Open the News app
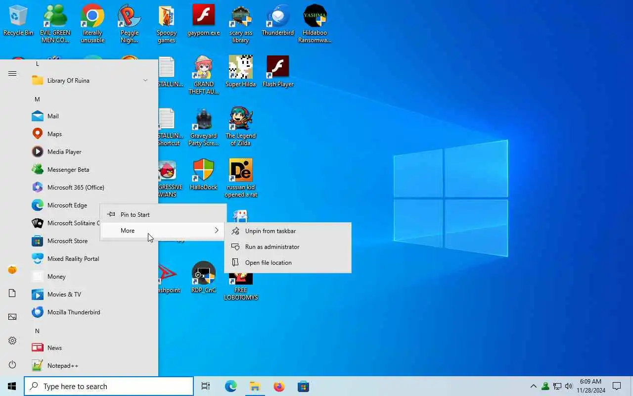The height and width of the screenshot is (396, 633). [x=91, y=347]
